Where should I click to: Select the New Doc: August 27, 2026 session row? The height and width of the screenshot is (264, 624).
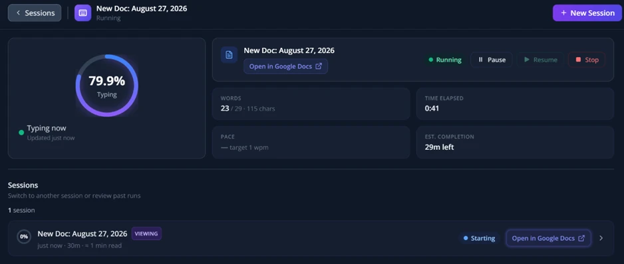pyautogui.click(x=311, y=238)
